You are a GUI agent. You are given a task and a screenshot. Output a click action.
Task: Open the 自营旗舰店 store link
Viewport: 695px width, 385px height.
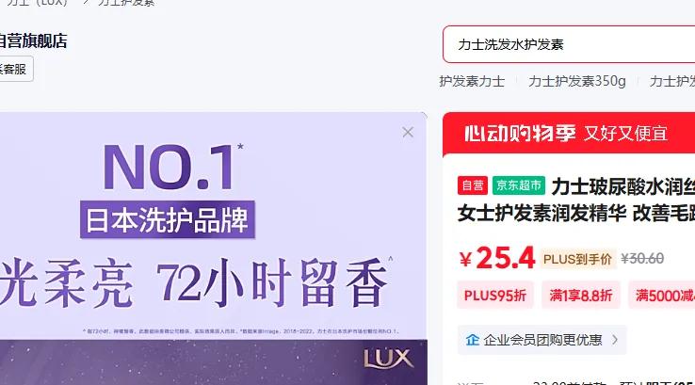[33, 41]
